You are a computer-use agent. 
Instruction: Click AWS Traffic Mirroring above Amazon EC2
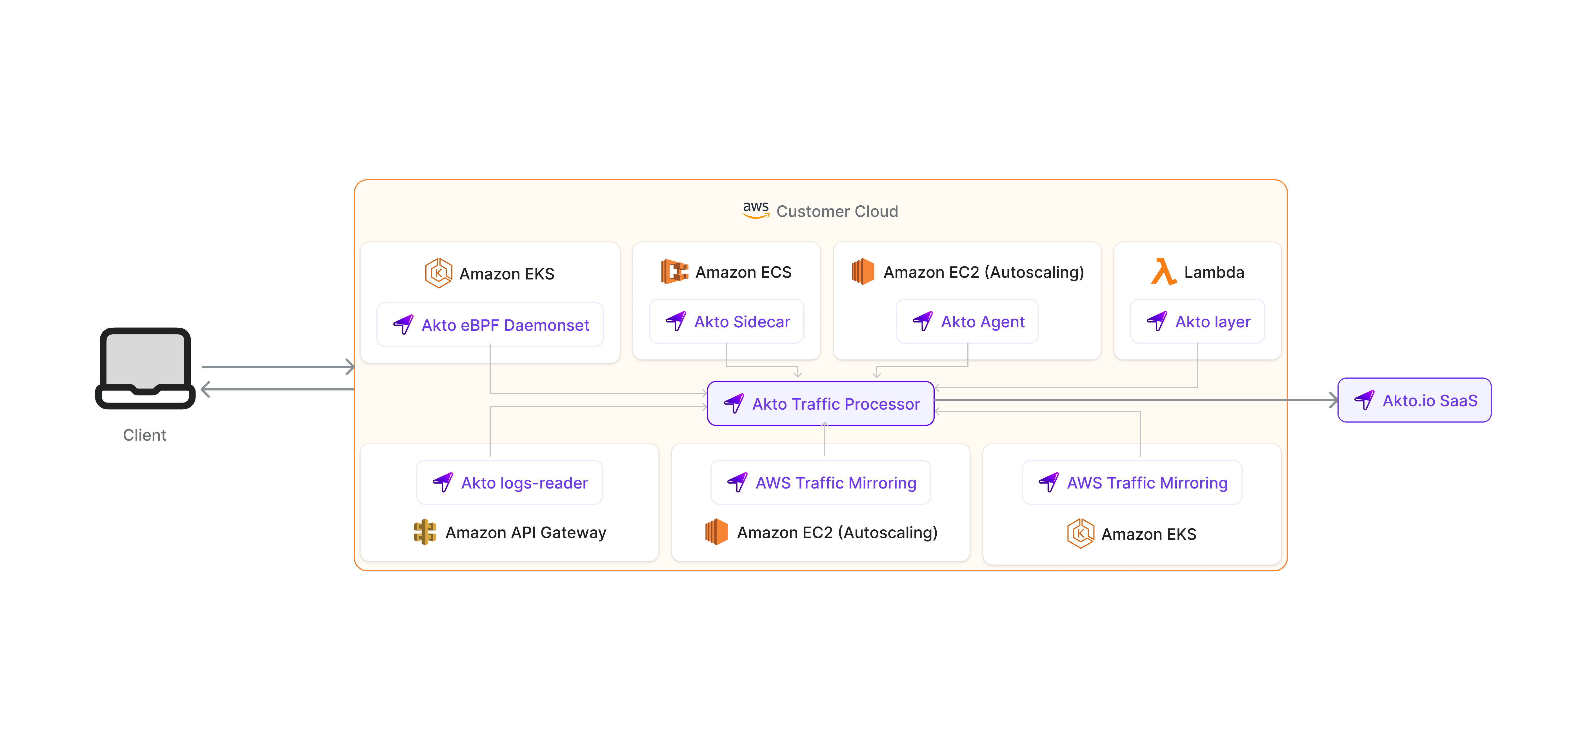[821, 483]
